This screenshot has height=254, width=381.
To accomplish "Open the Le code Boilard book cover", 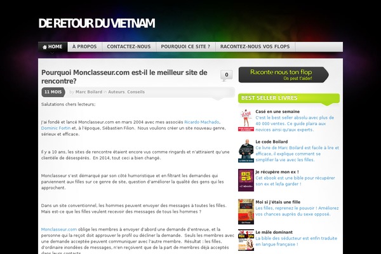I will [246, 150].
